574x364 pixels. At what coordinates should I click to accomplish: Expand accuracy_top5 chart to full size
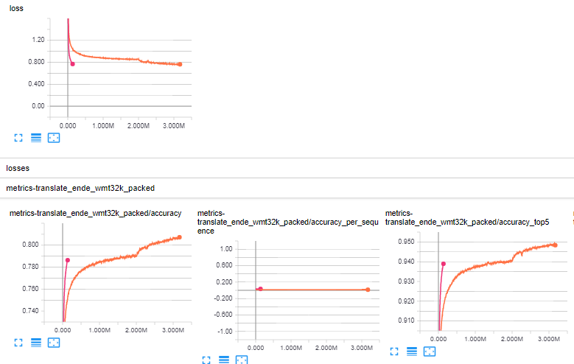[394, 351]
